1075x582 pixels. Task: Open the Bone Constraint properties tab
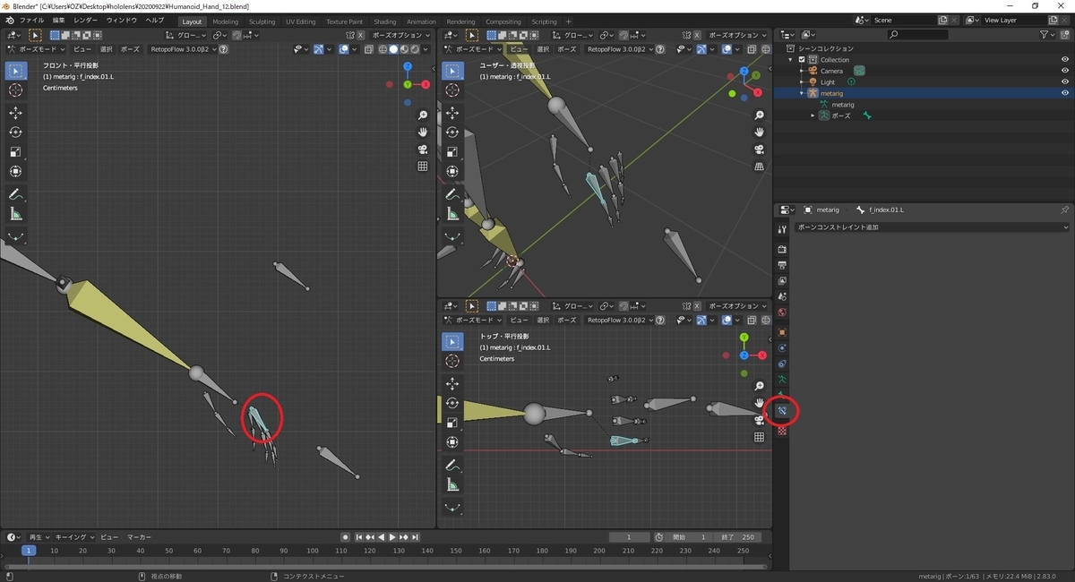(782, 411)
